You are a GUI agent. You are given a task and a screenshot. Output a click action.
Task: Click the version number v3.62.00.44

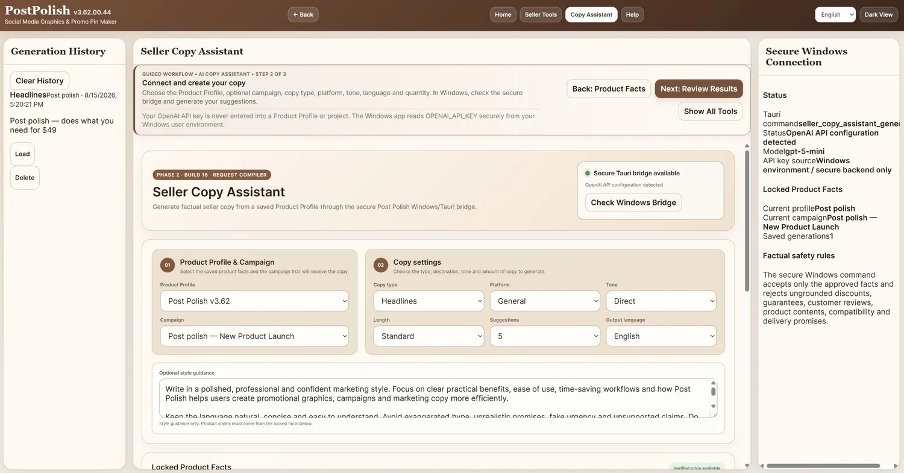click(92, 12)
